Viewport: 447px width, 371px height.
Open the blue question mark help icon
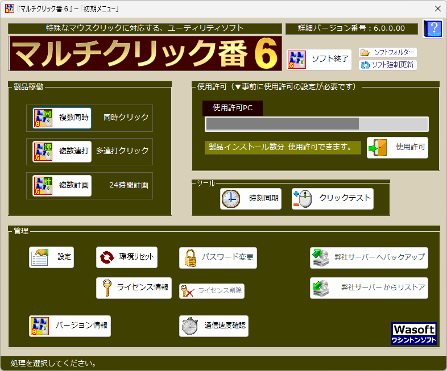click(x=432, y=28)
